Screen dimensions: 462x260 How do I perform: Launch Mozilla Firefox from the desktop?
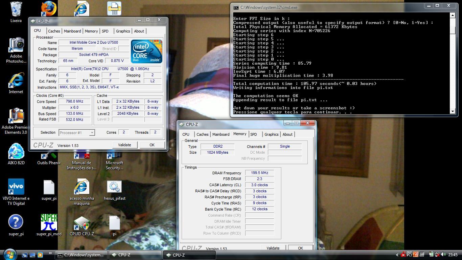click(x=49, y=8)
